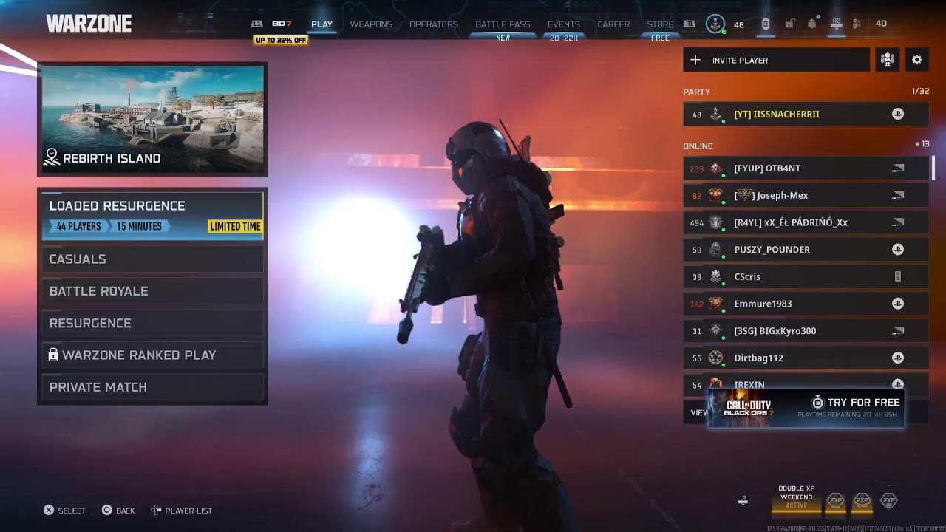Select online player Emmure1983
The width and height of the screenshot is (946, 532).
[806, 304]
